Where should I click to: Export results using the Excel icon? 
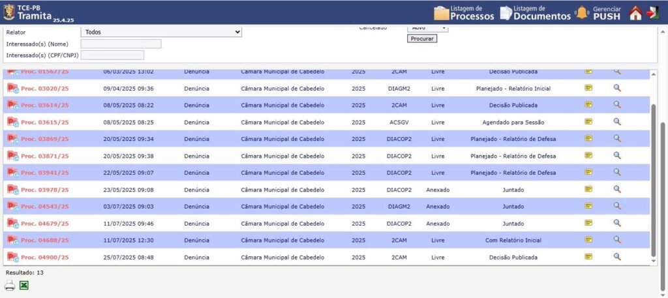tap(24, 285)
